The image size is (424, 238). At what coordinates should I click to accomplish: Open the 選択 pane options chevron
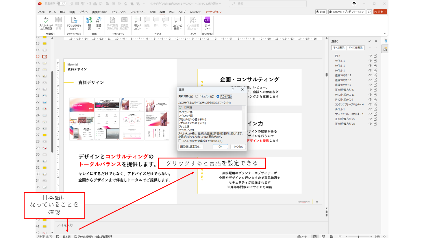[369, 41]
